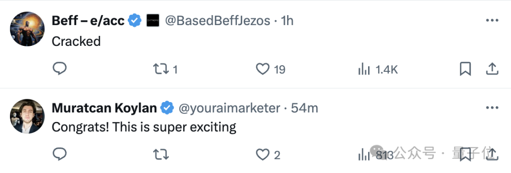The width and height of the screenshot is (511, 173).
Task: Open the 54m timestamp of Muratcan's tweet
Action: [x=304, y=108]
